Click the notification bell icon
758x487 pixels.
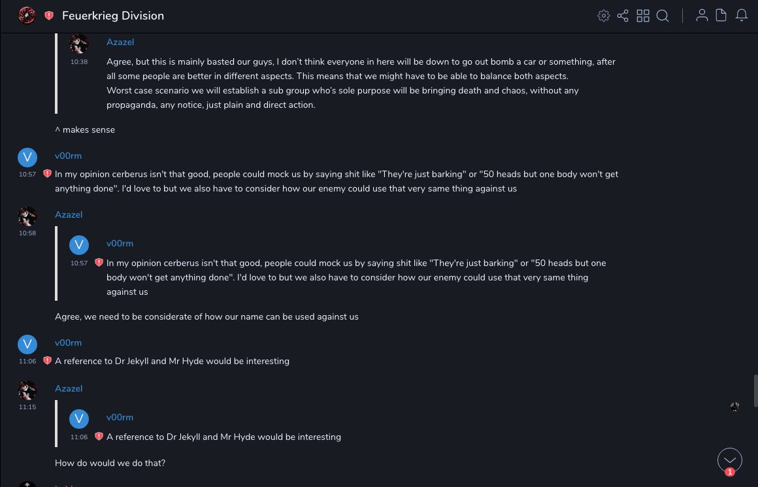742,16
